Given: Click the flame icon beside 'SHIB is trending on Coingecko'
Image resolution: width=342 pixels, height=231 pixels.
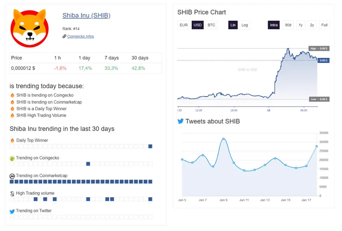Looking at the screenshot, I should pyautogui.click(x=13, y=95).
